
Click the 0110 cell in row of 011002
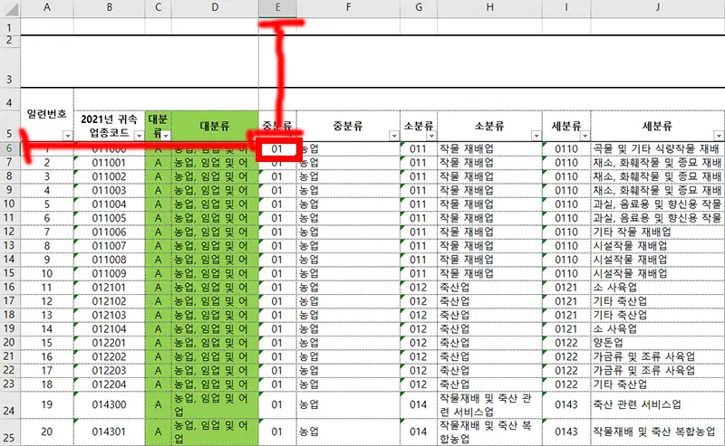pyautogui.click(x=566, y=176)
